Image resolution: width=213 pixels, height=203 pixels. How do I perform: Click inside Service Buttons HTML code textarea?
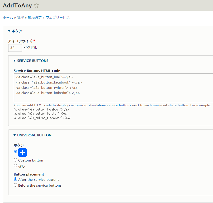click(x=113, y=88)
